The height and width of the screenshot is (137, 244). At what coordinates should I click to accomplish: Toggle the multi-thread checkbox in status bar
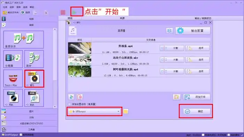coord(21,135)
